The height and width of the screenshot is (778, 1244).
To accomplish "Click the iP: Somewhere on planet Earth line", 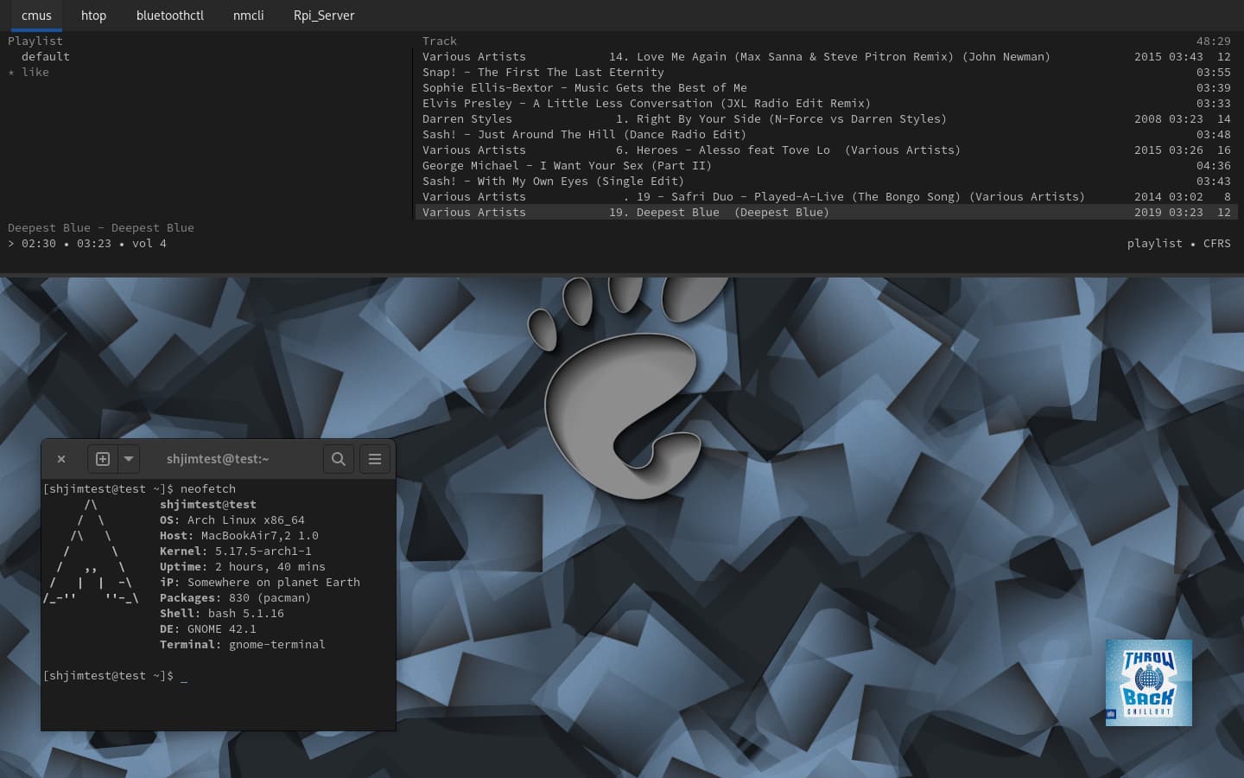I will [260, 583].
